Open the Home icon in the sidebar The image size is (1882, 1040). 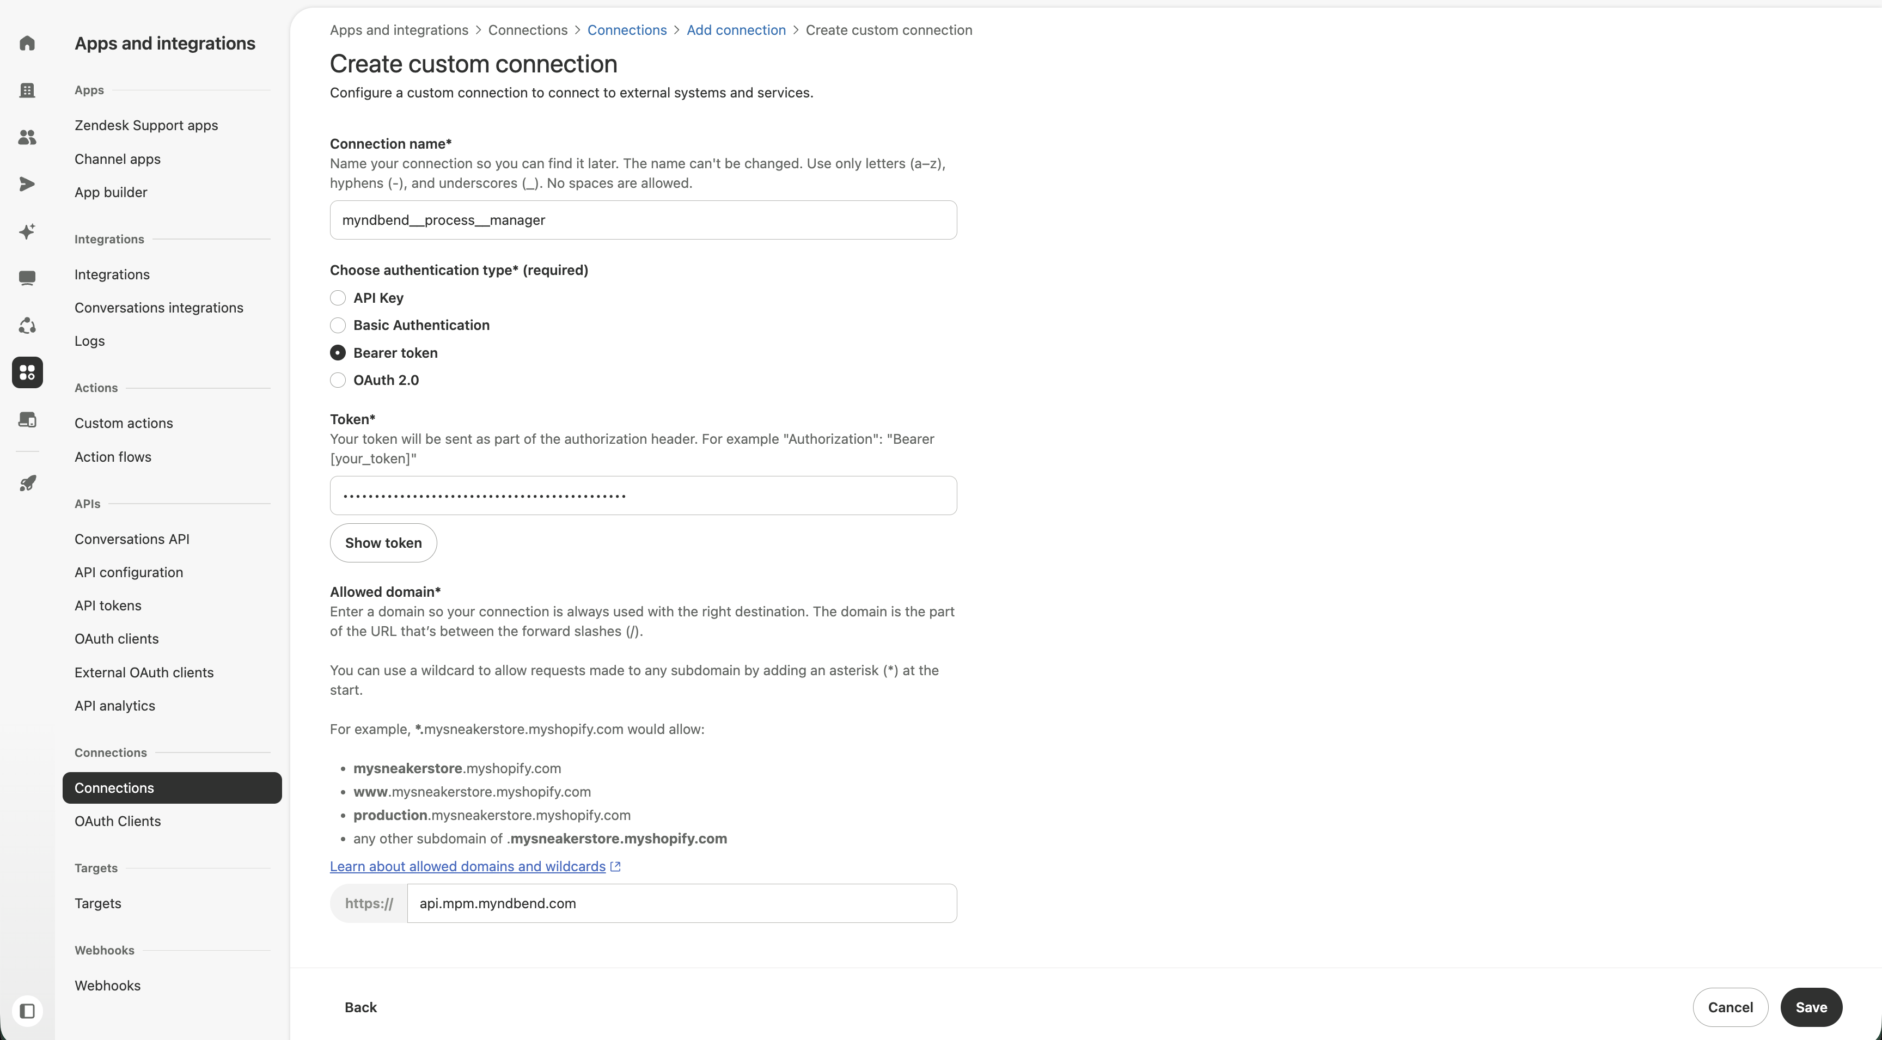pyautogui.click(x=27, y=43)
